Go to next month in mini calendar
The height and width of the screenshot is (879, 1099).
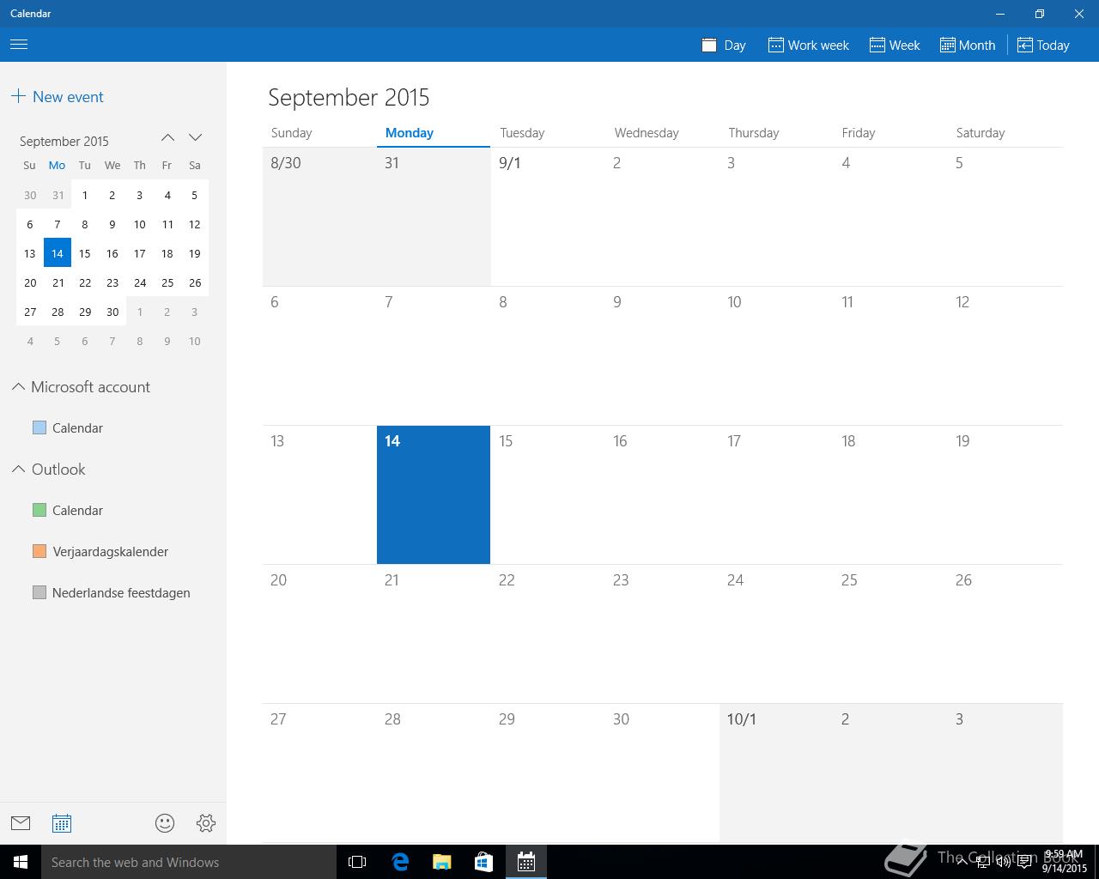(x=195, y=137)
